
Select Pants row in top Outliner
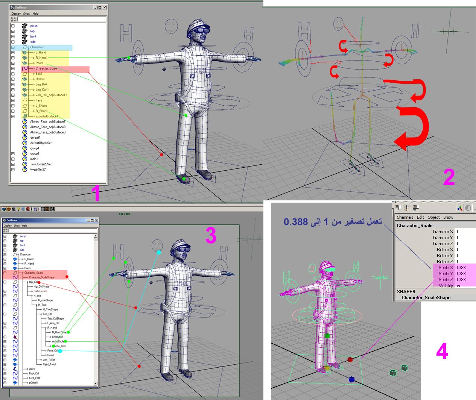tap(40, 63)
